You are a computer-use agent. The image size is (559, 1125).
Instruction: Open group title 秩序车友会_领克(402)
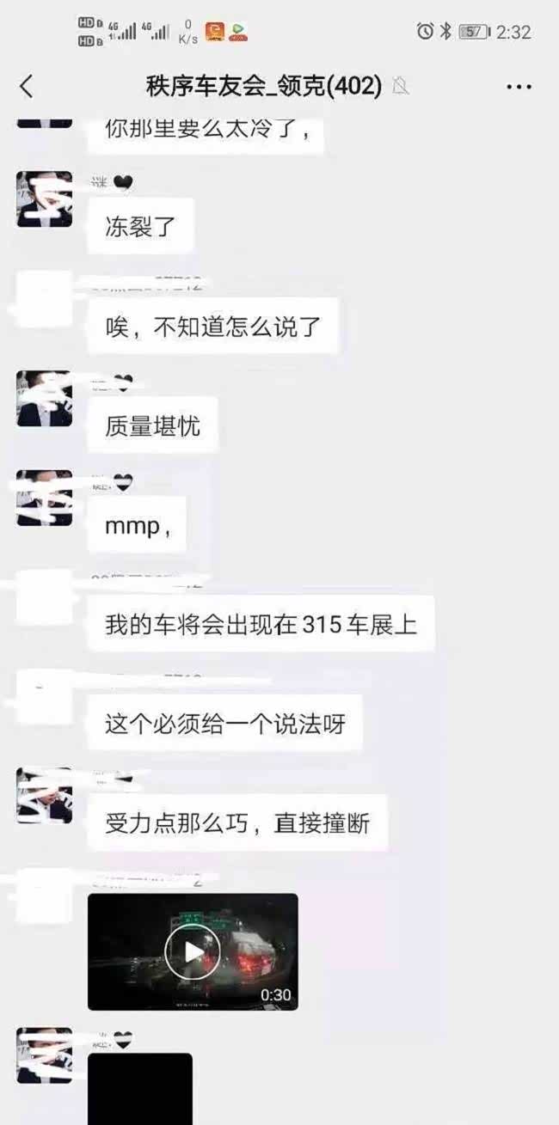[264, 86]
